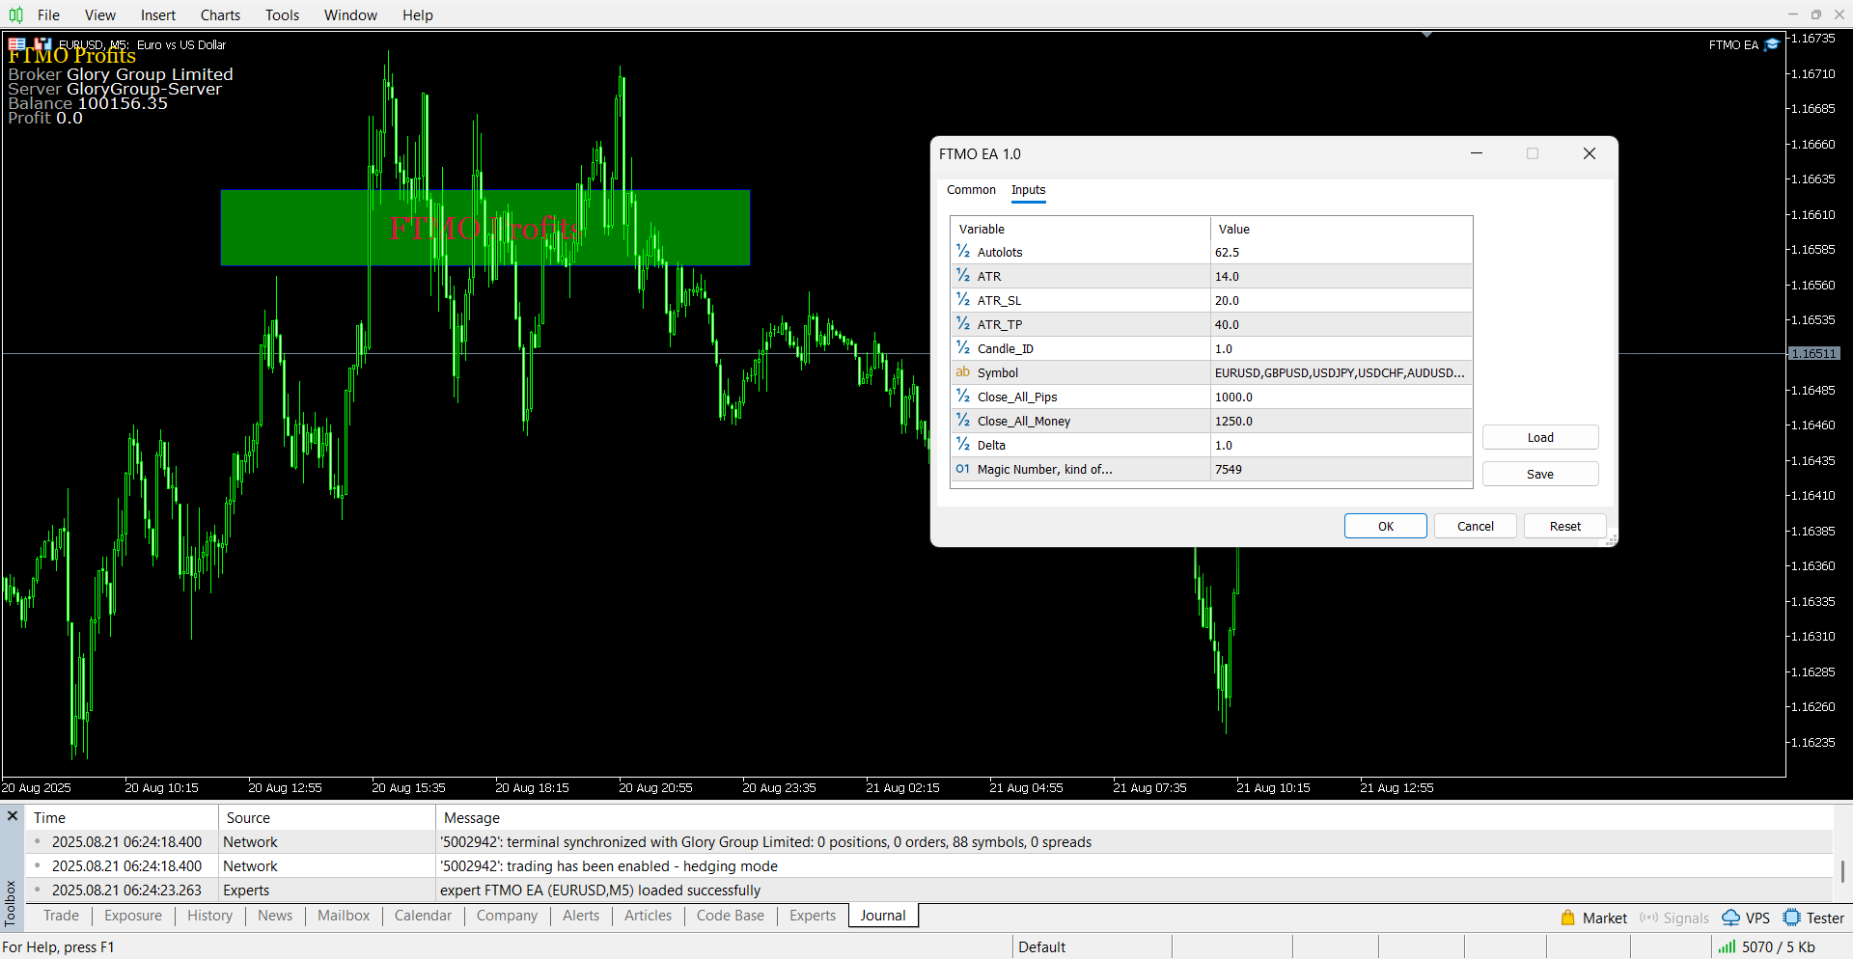The height and width of the screenshot is (959, 1853).
Task: Edit the Close_All_Pips value 1000.0
Action: click(1341, 397)
